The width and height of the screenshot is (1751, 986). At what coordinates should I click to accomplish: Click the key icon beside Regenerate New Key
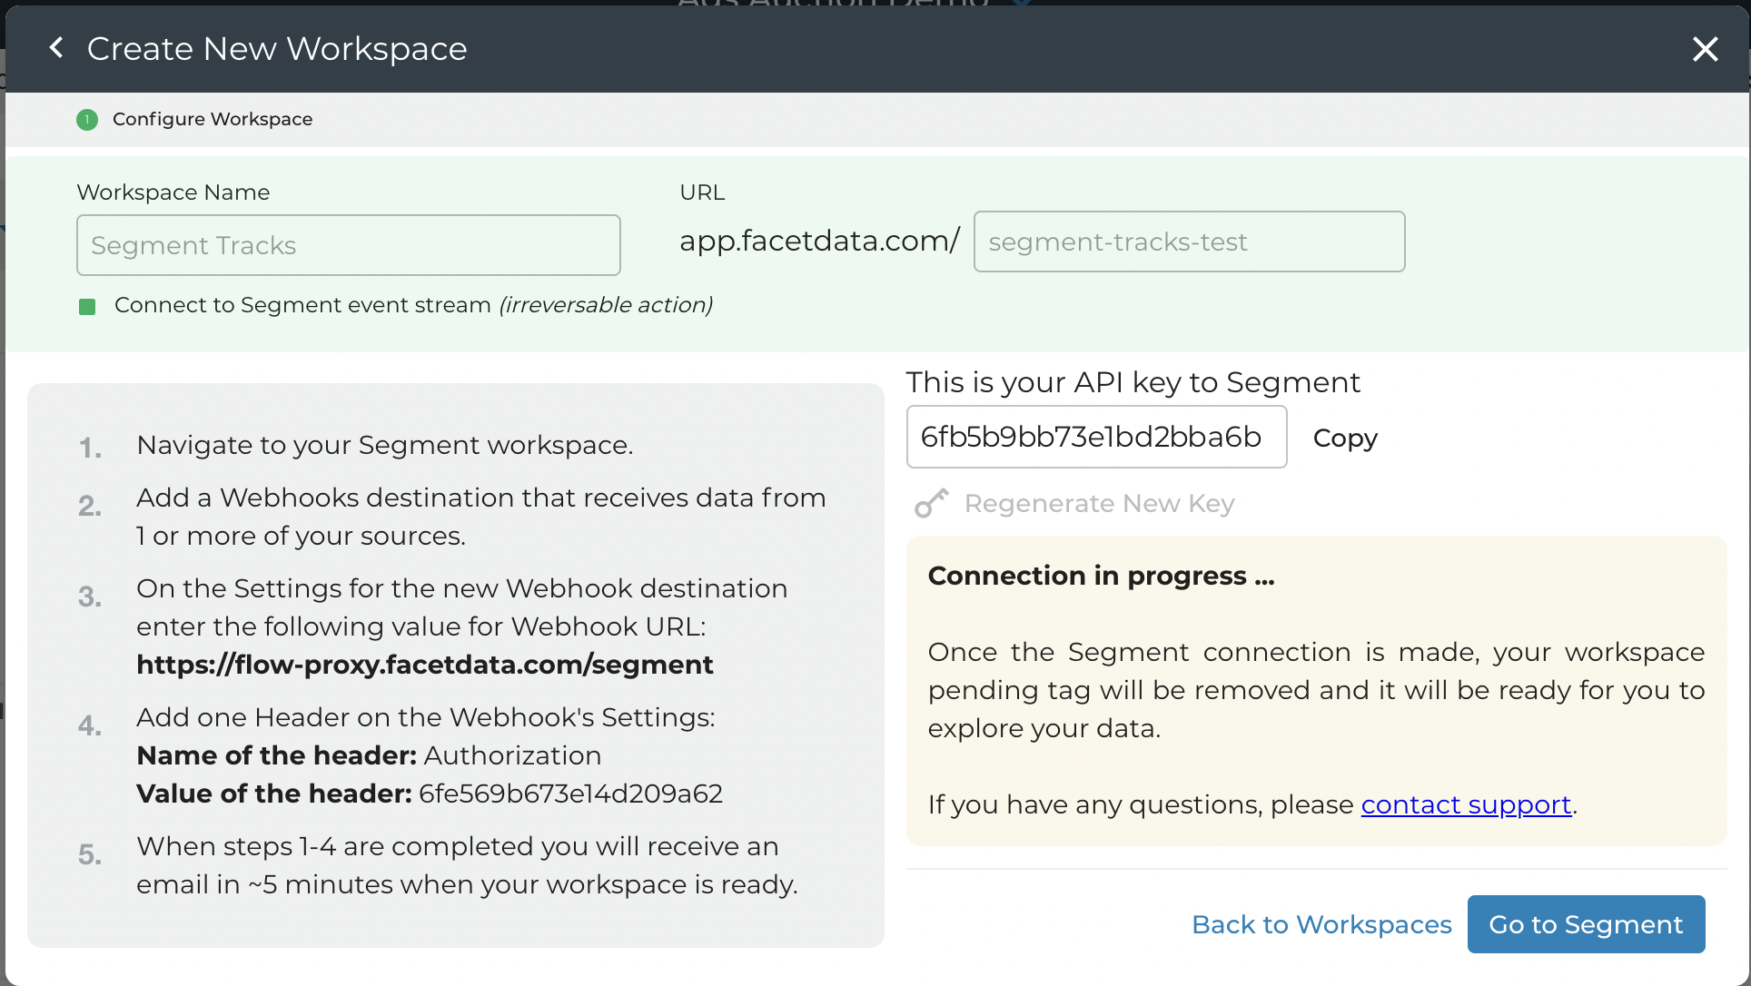931,503
